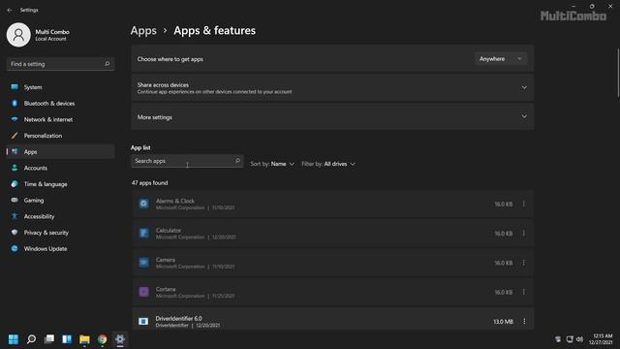Click the DriverIdentifier 6.0 app icon
620x349 pixels.
[143, 321]
